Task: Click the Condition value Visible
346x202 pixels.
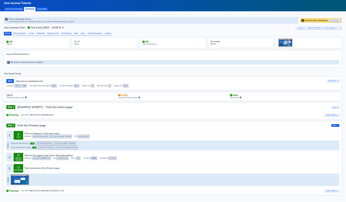Action: [112, 158]
